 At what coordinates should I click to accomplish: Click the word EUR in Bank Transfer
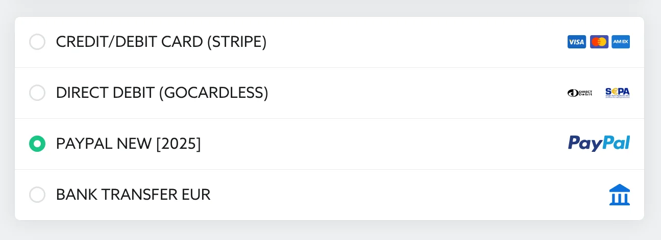196,195
